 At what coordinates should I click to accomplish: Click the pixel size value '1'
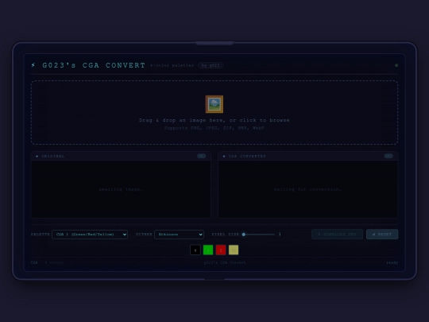click(x=280, y=234)
